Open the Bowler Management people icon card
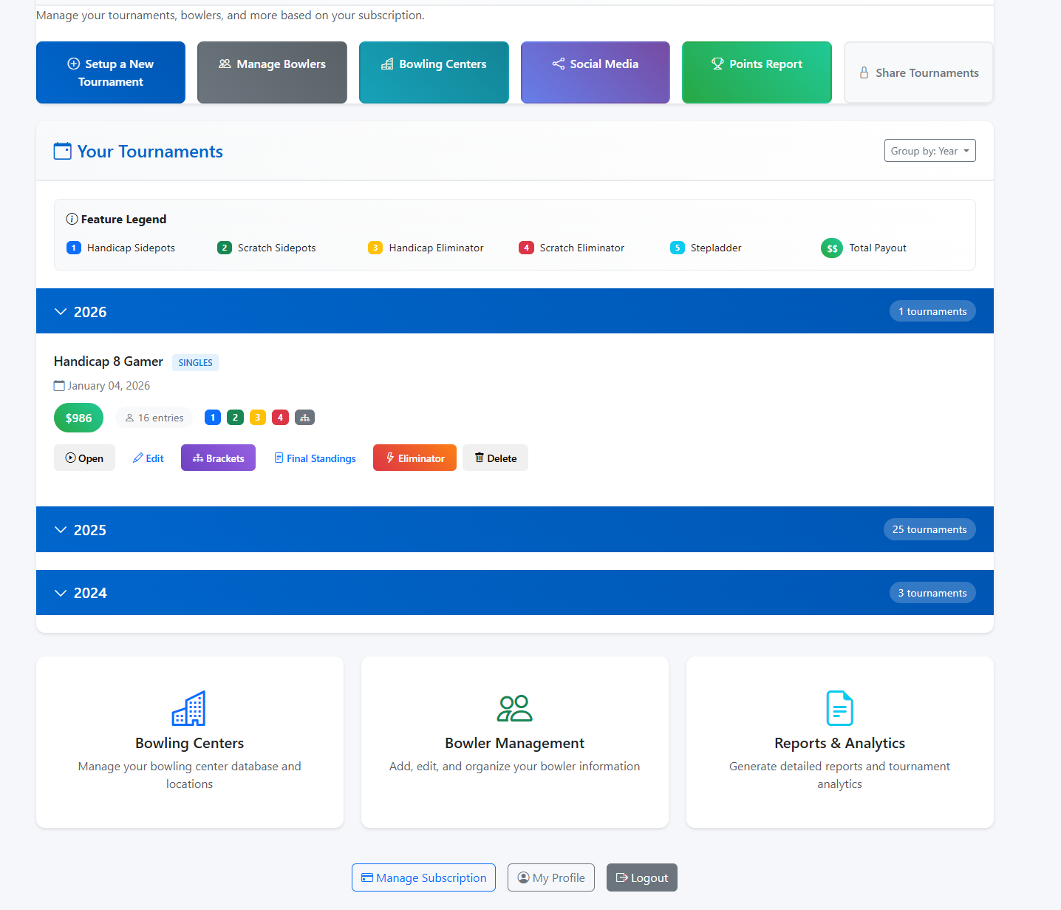This screenshot has height=910, width=1061. (x=514, y=708)
